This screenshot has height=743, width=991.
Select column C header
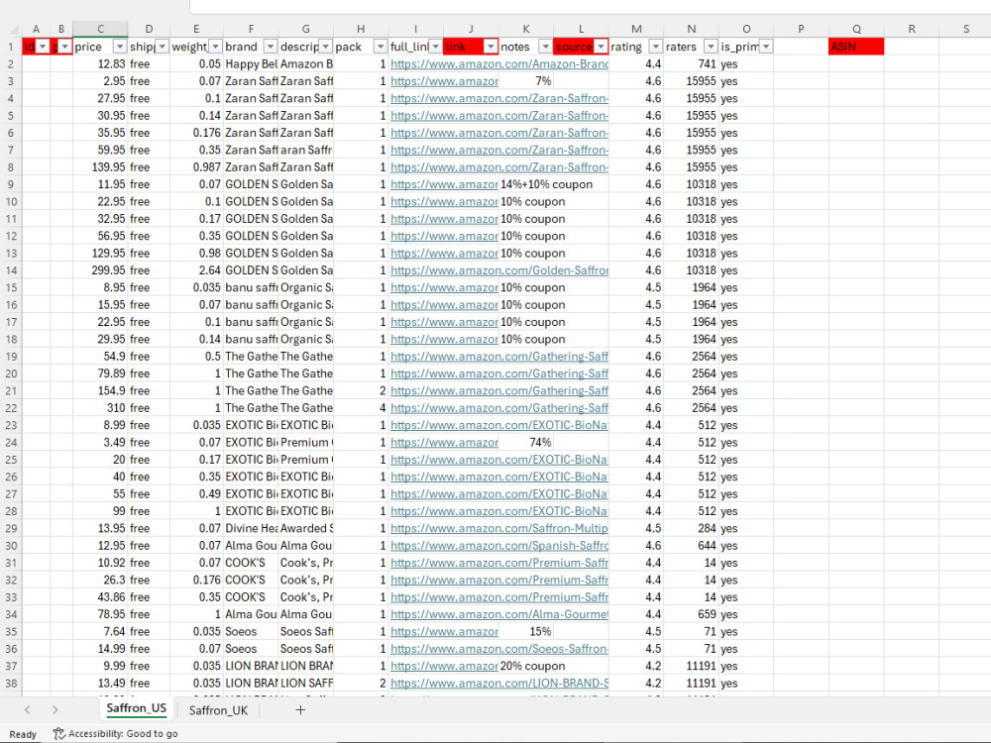pyautogui.click(x=100, y=29)
